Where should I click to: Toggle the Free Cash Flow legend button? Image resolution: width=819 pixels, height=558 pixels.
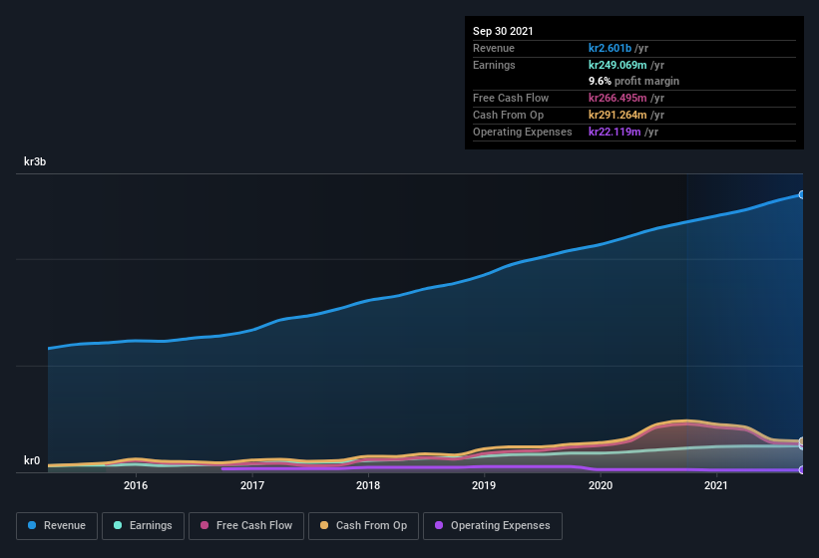click(x=246, y=526)
